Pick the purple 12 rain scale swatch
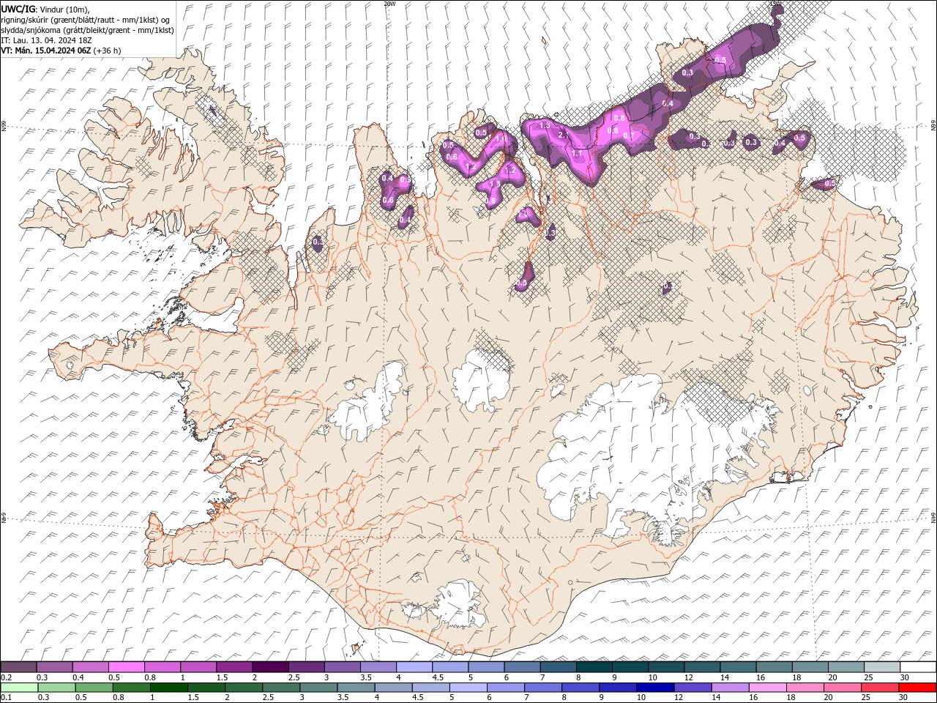Viewport: 937px width, 703px height. pyautogui.click(x=693, y=687)
